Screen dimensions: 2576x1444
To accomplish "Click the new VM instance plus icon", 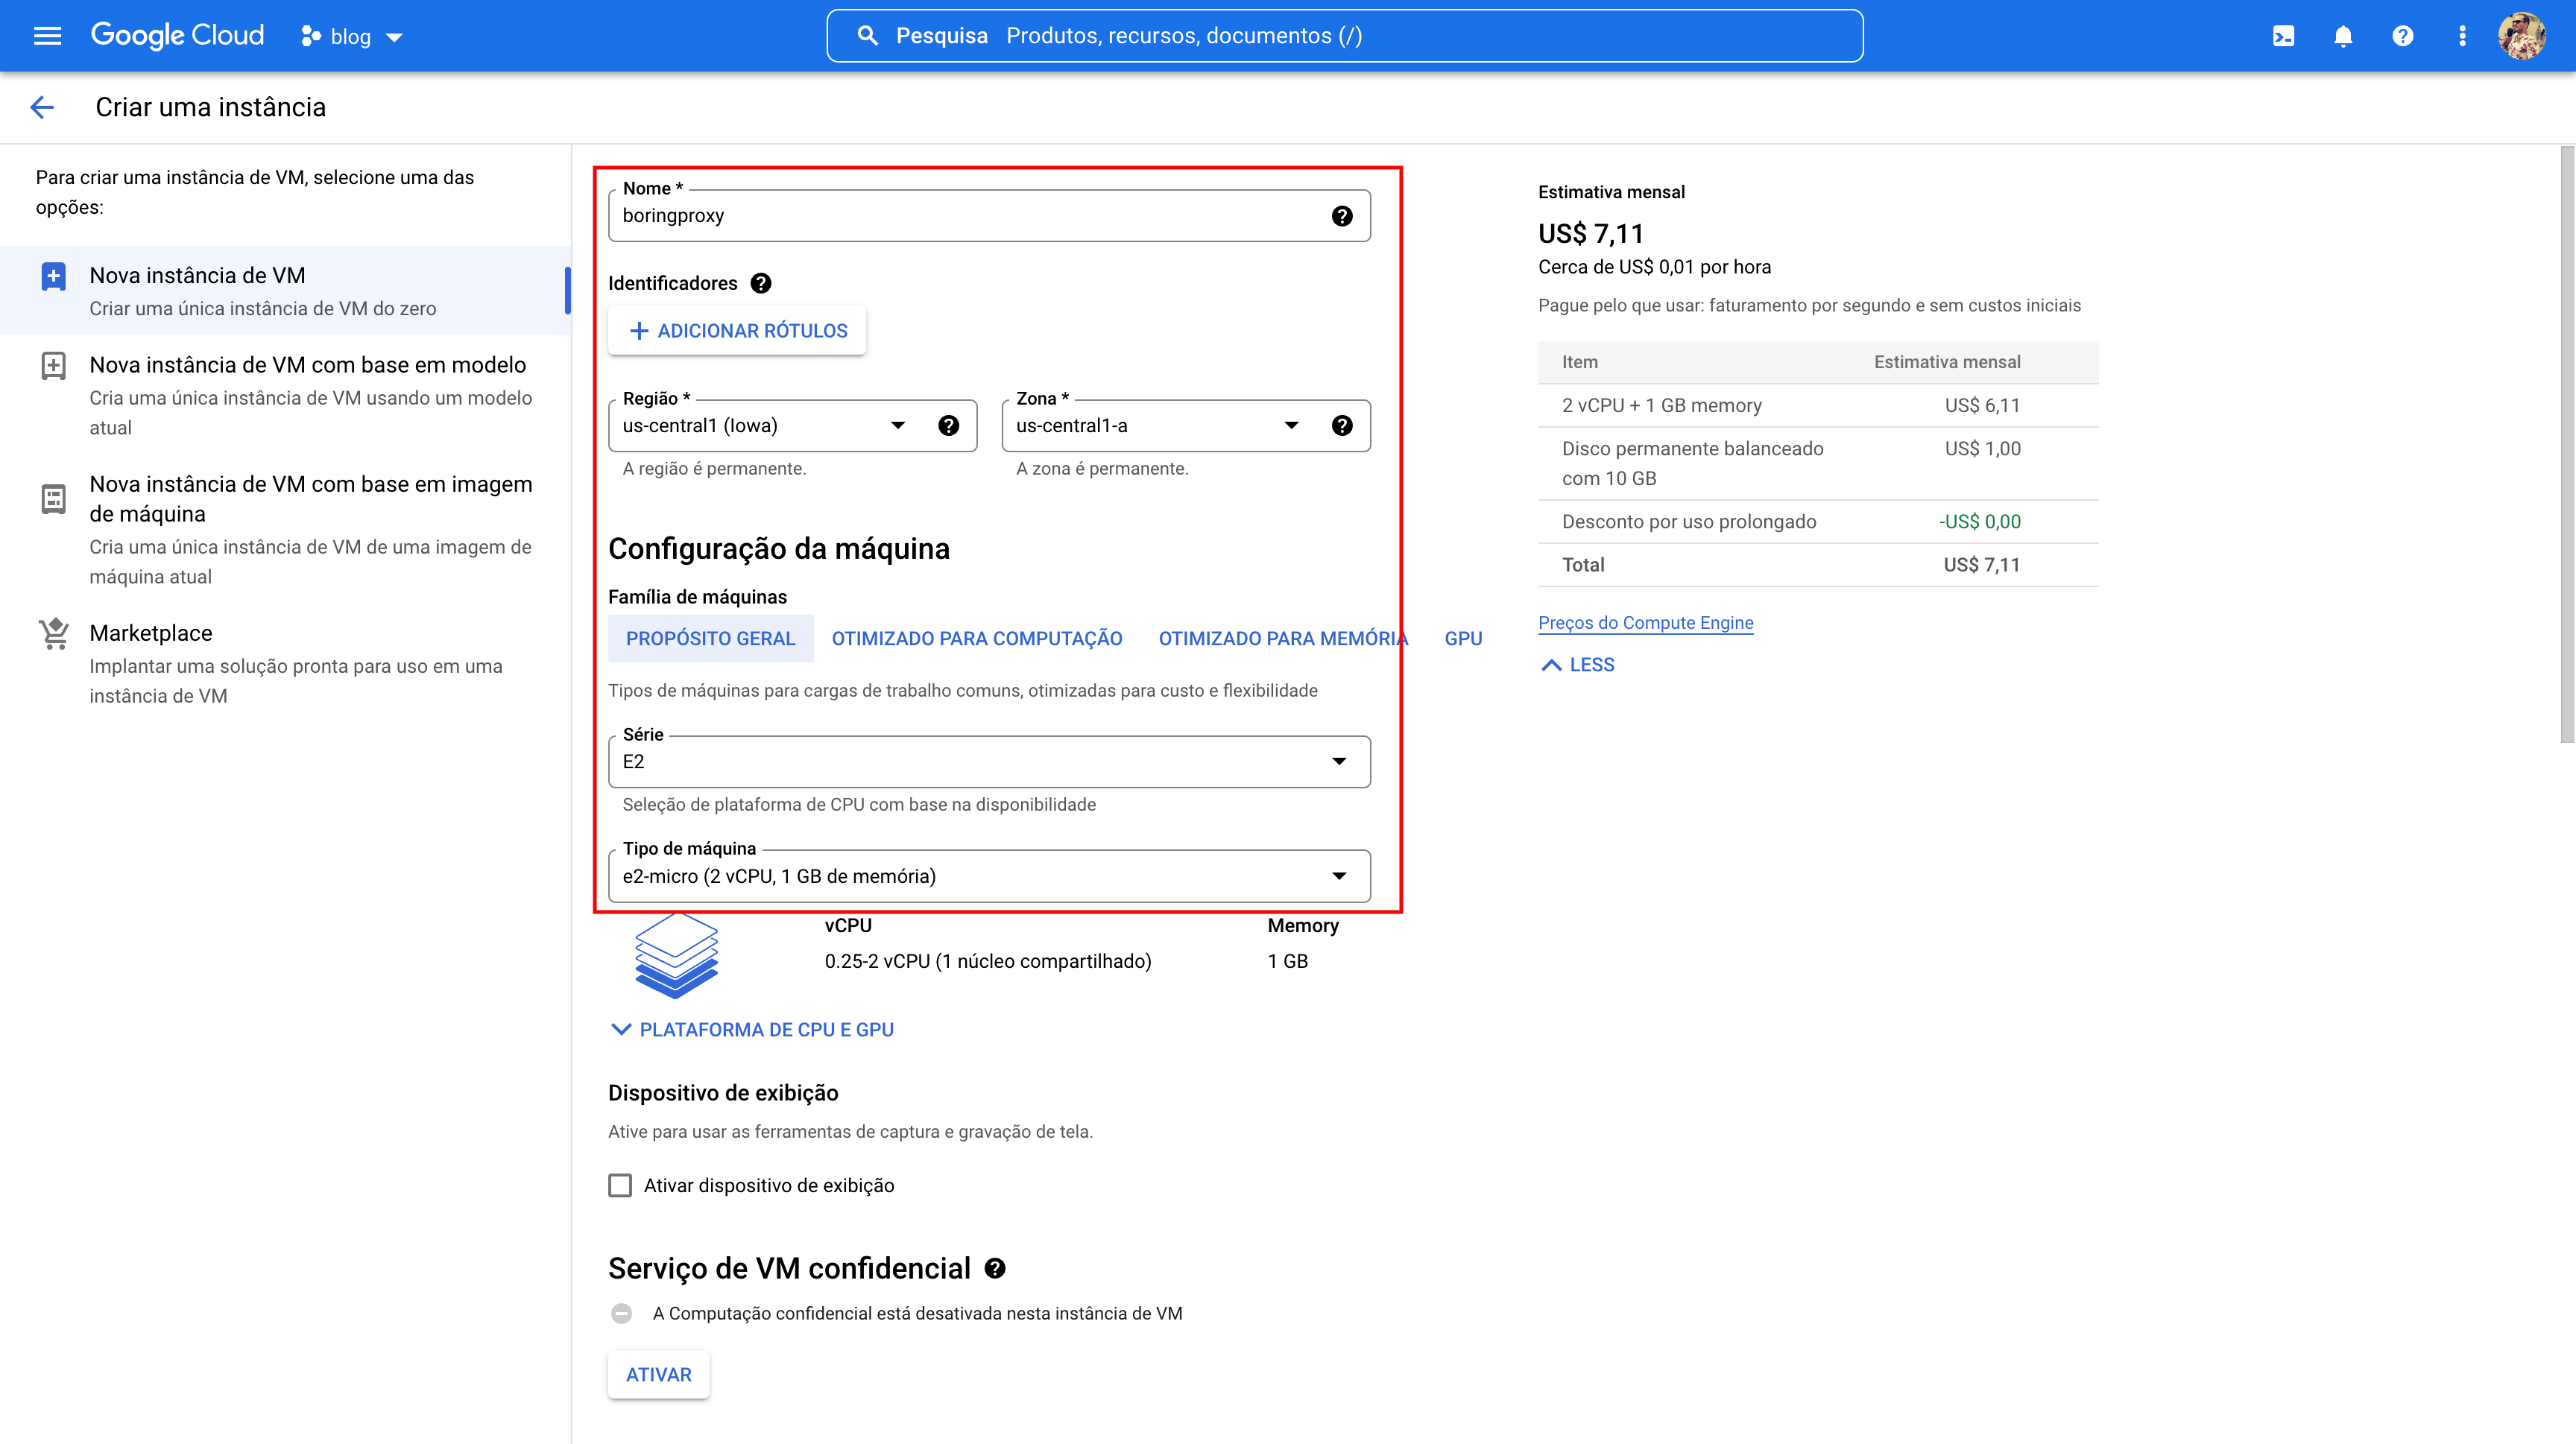I will [54, 277].
